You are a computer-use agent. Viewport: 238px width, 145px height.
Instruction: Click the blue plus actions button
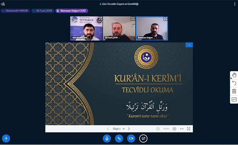(x=6, y=138)
